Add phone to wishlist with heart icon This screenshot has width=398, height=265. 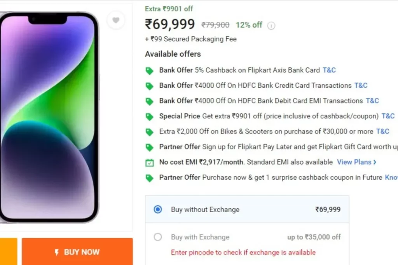[x=116, y=20]
